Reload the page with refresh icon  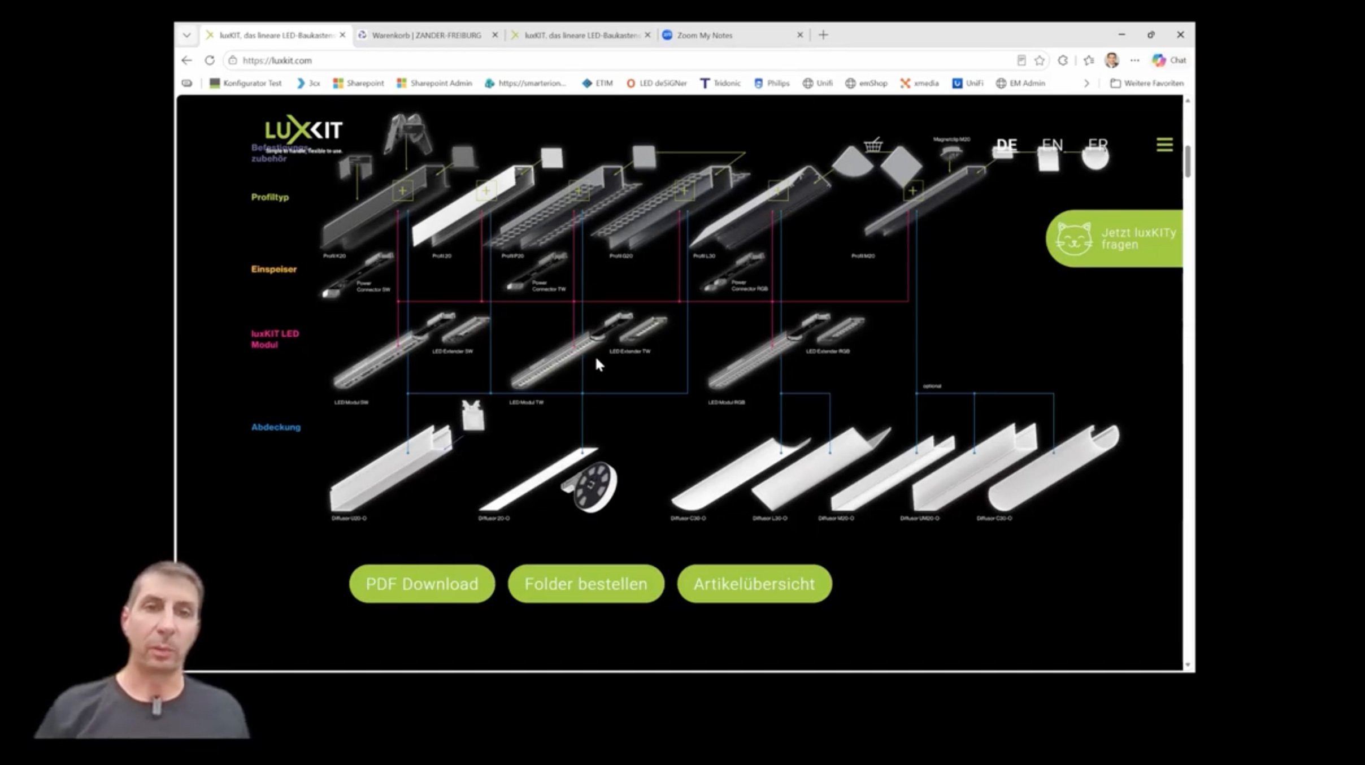coord(210,60)
